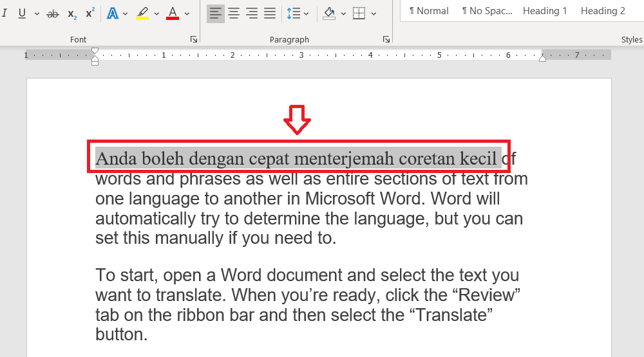Center the paragraph text
The image size is (644, 357).
[233, 13]
